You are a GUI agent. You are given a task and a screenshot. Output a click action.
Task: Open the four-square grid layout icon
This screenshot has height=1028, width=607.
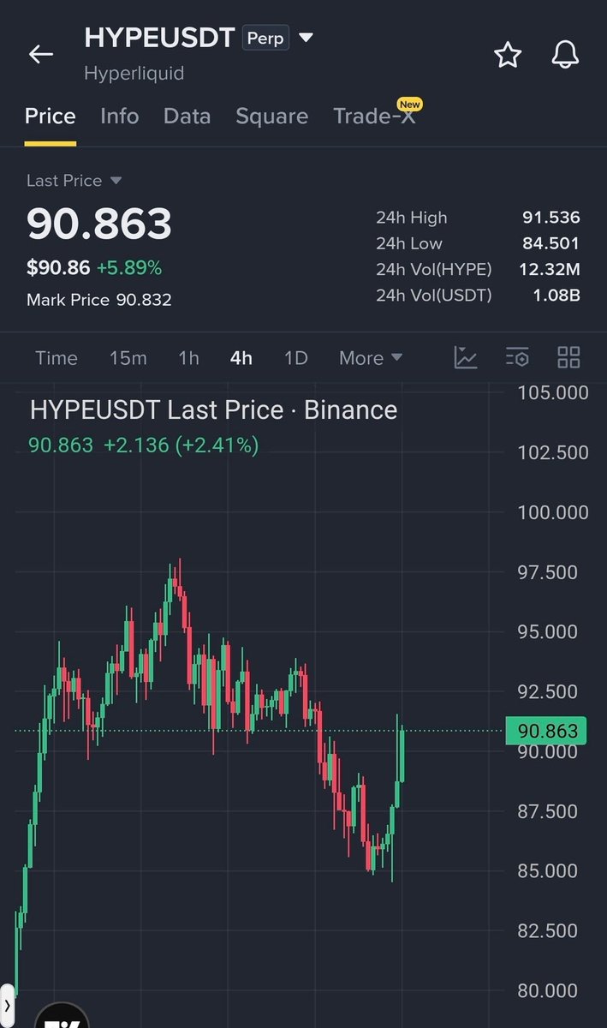[568, 357]
